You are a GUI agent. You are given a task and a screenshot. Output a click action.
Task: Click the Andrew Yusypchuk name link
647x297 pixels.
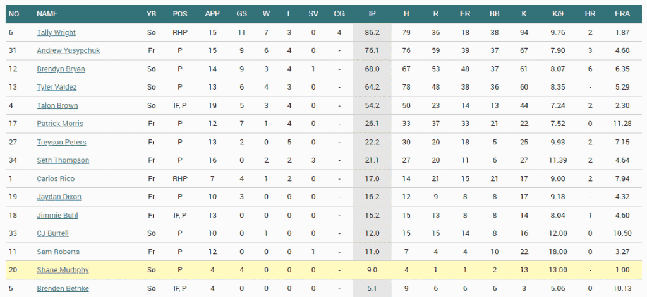[68, 50]
